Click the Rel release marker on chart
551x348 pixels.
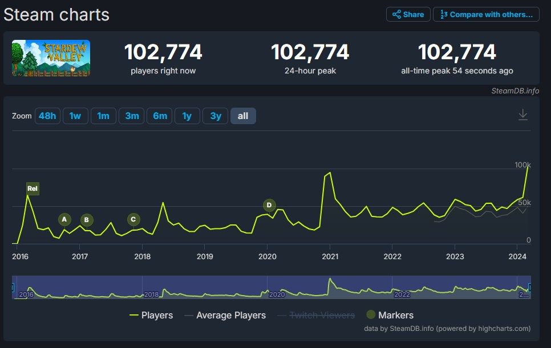[33, 189]
